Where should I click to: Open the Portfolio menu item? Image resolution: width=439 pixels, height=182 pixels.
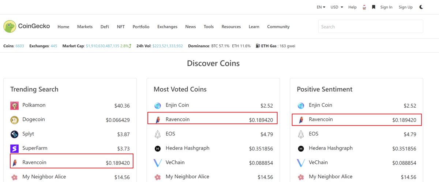pyautogui.click(x=141, y=27)
